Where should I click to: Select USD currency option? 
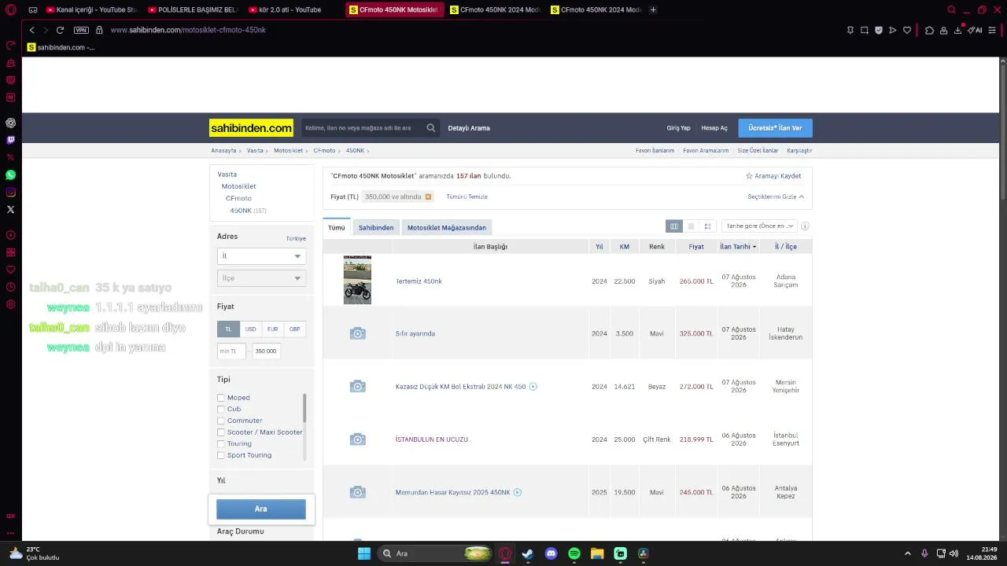(x=250, y=329)
